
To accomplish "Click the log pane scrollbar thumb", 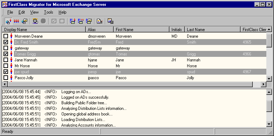I will pyautogui.click(x=269, y=106).
